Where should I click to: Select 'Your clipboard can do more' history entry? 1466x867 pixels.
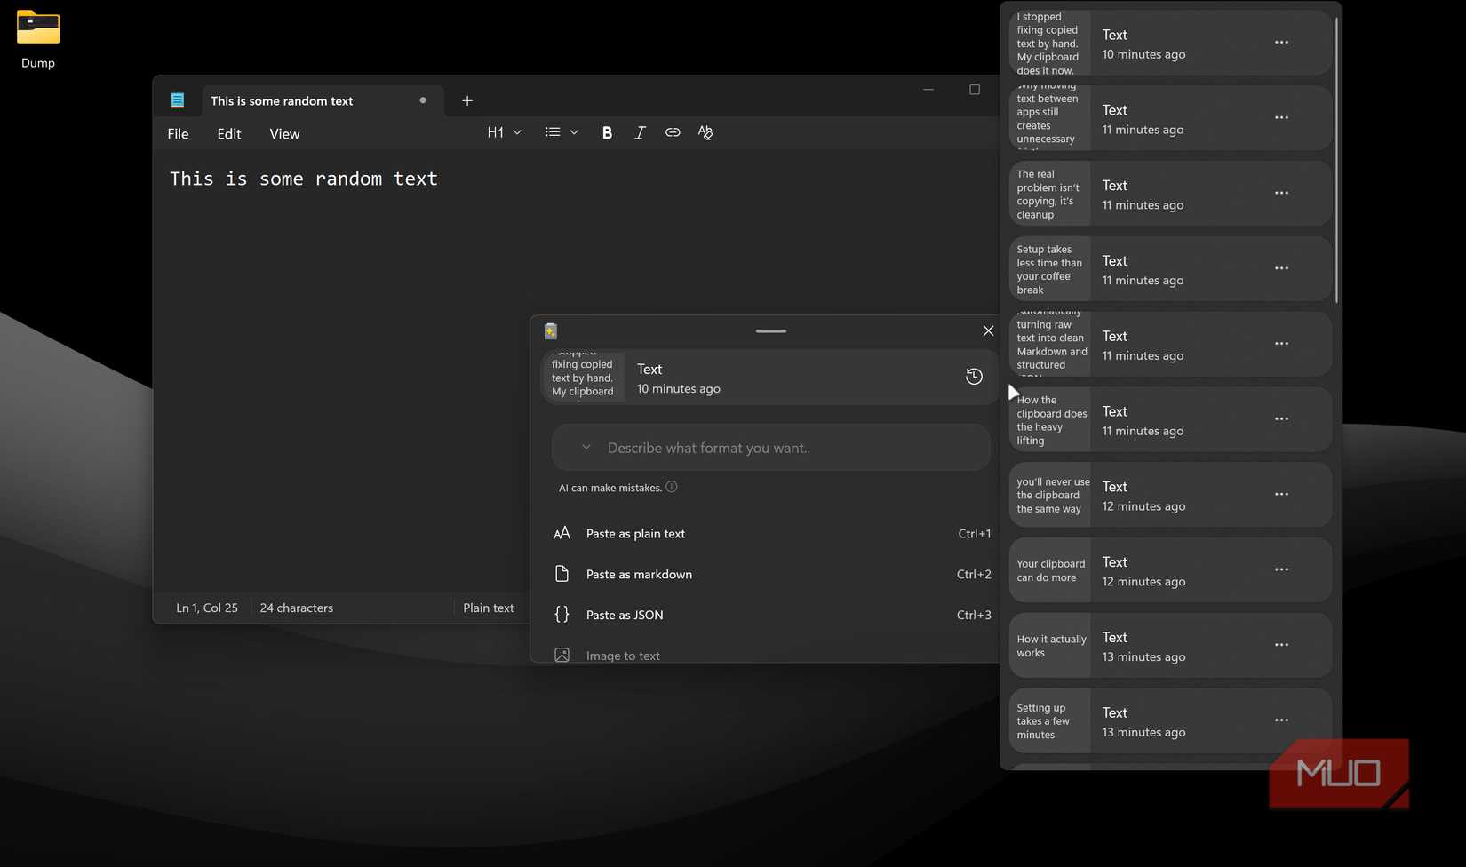click(x=1170, y=570)
